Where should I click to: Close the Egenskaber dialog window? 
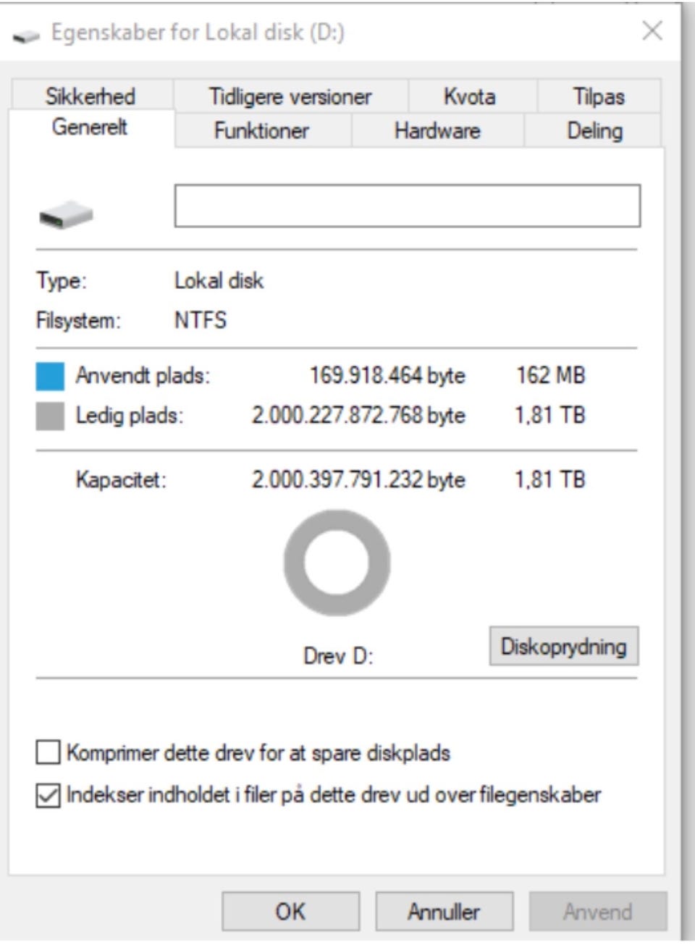click(x=652, y=30)
